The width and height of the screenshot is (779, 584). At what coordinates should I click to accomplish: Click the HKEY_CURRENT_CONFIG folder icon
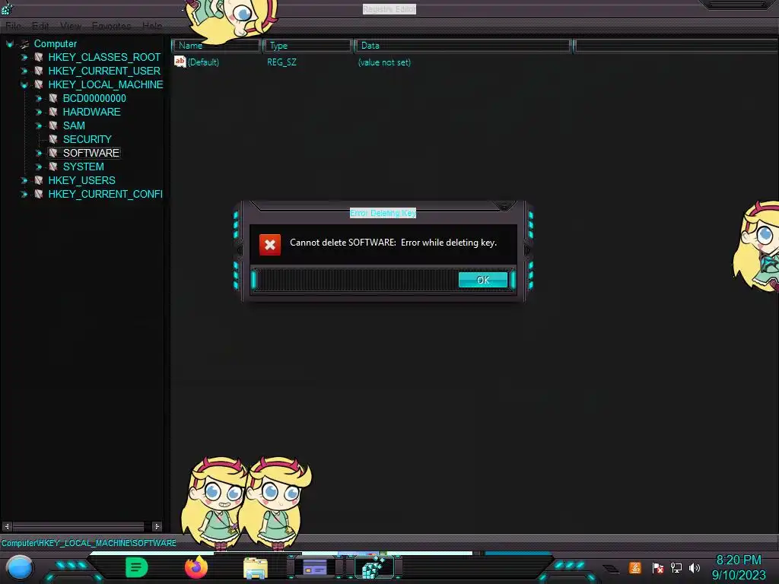[x=39, y=194]
